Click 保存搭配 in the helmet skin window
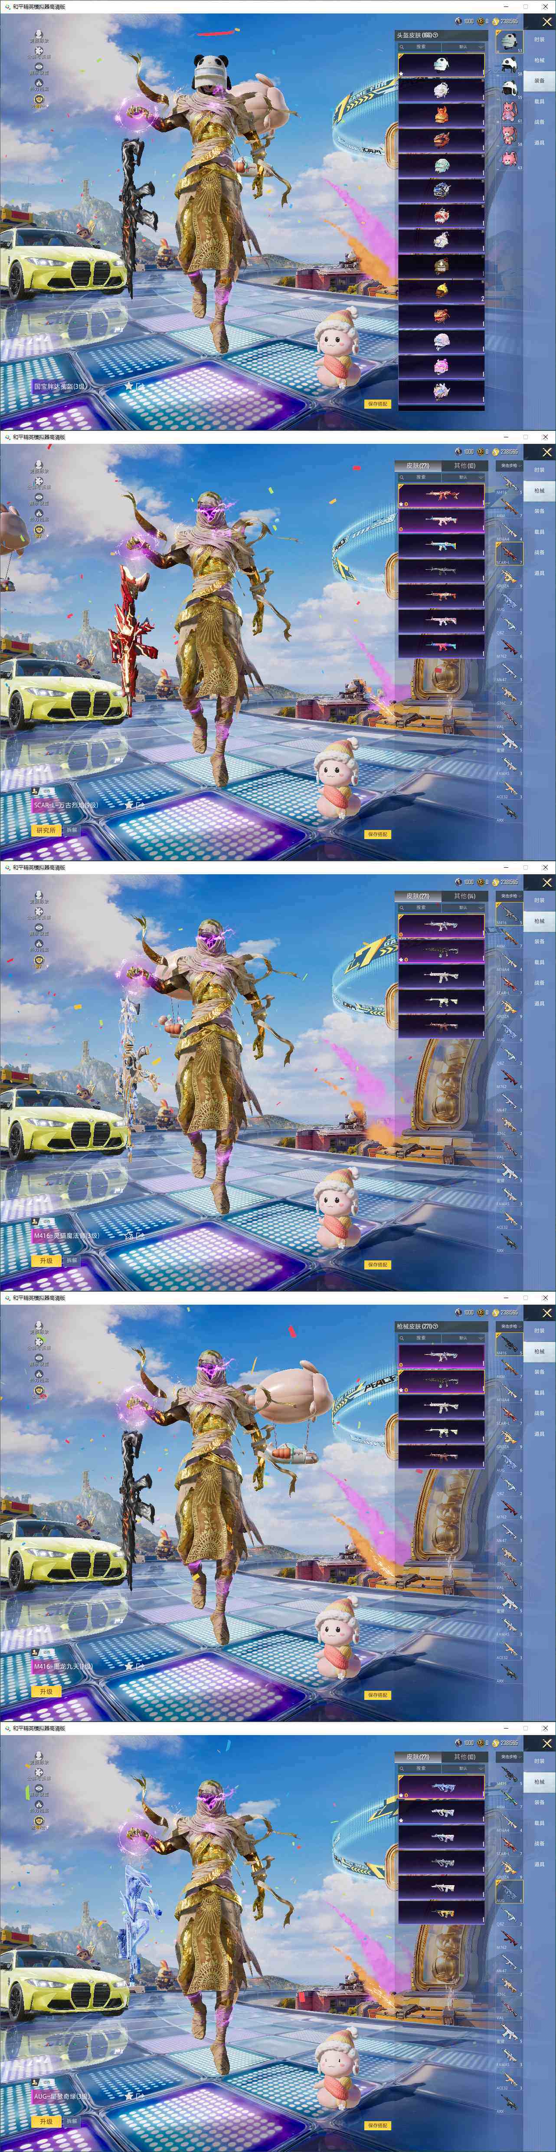This screenshot has height=2152, width=556. (x=377, y=403)
